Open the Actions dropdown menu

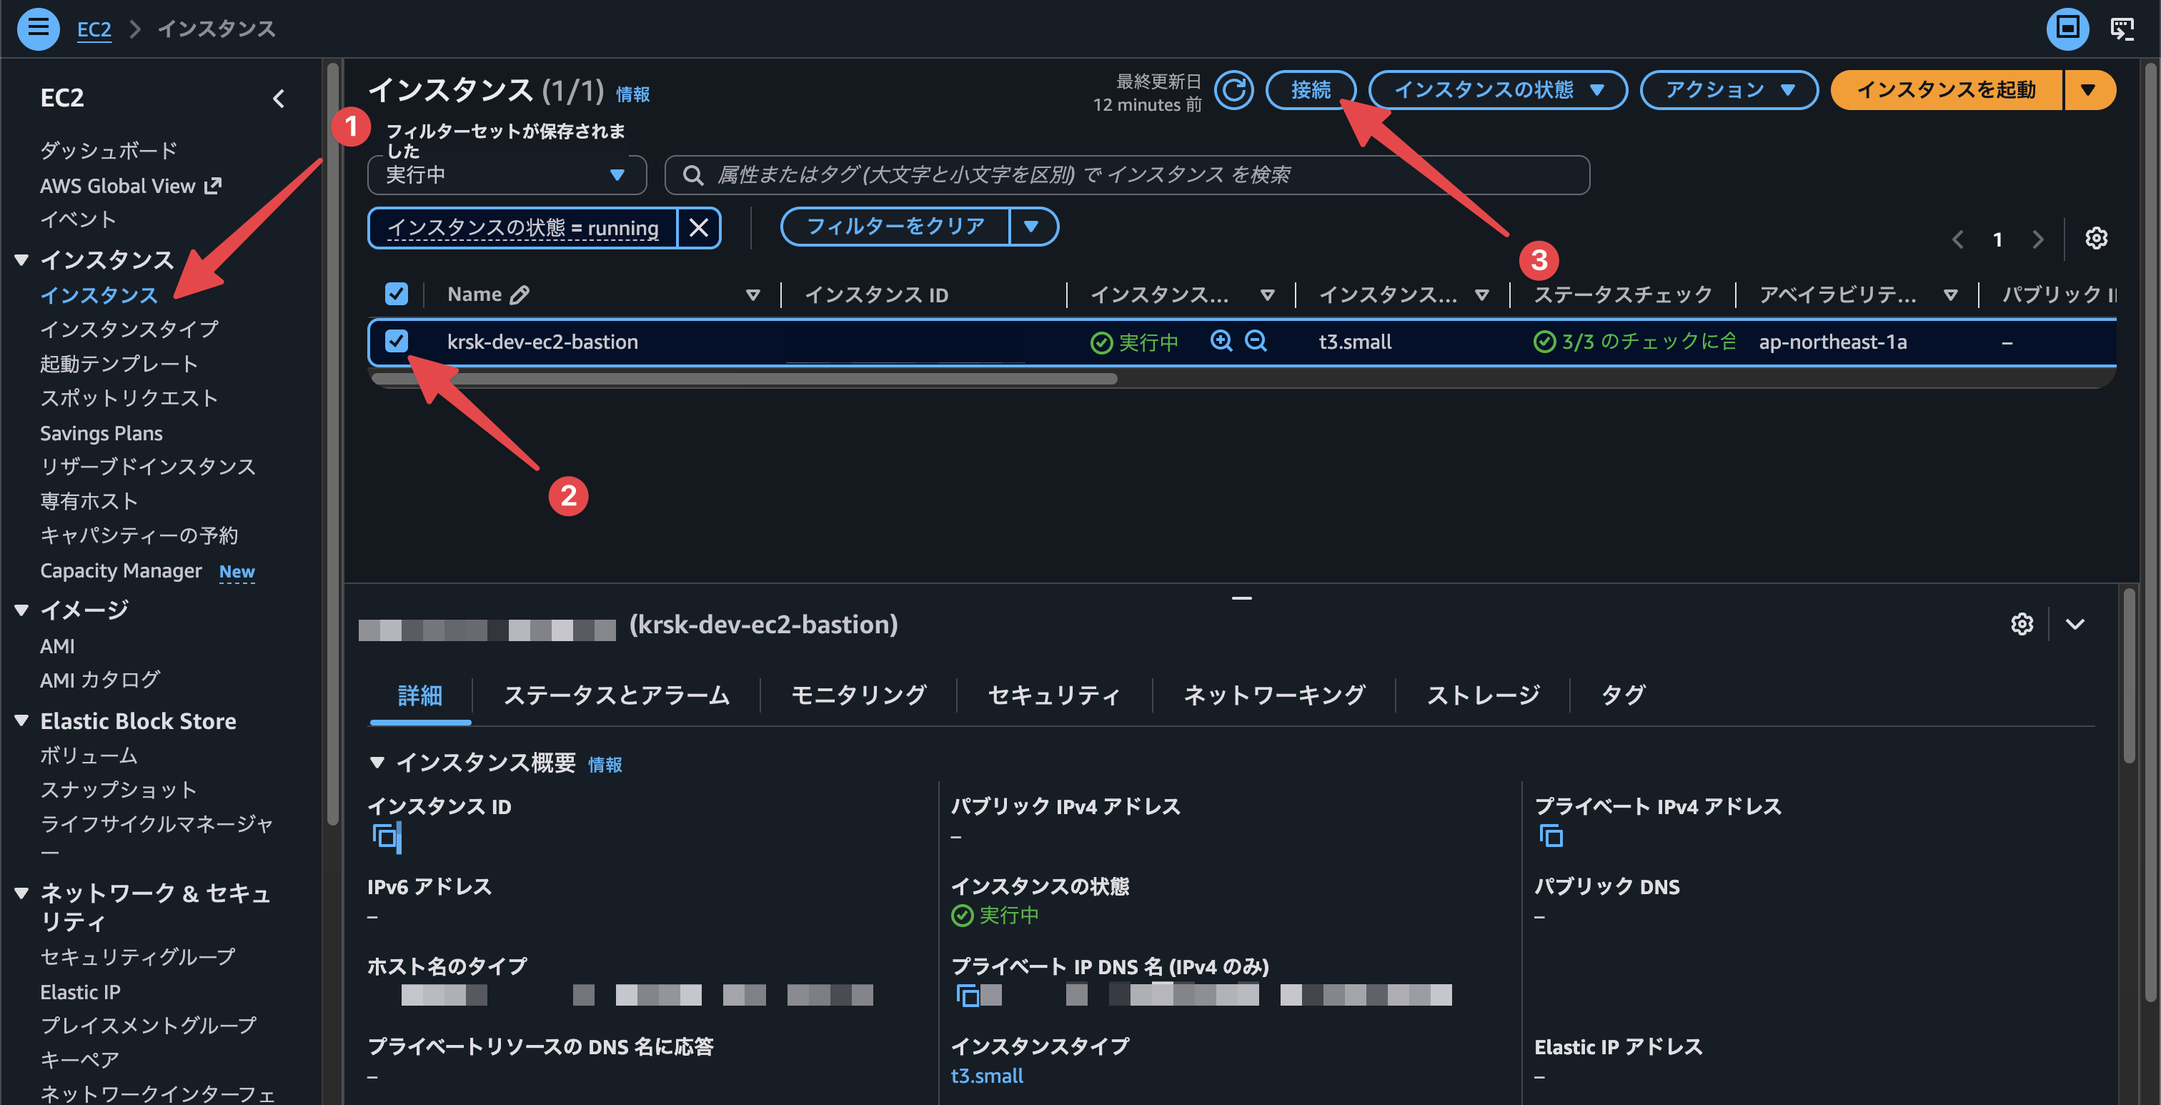pos(1728,91)
